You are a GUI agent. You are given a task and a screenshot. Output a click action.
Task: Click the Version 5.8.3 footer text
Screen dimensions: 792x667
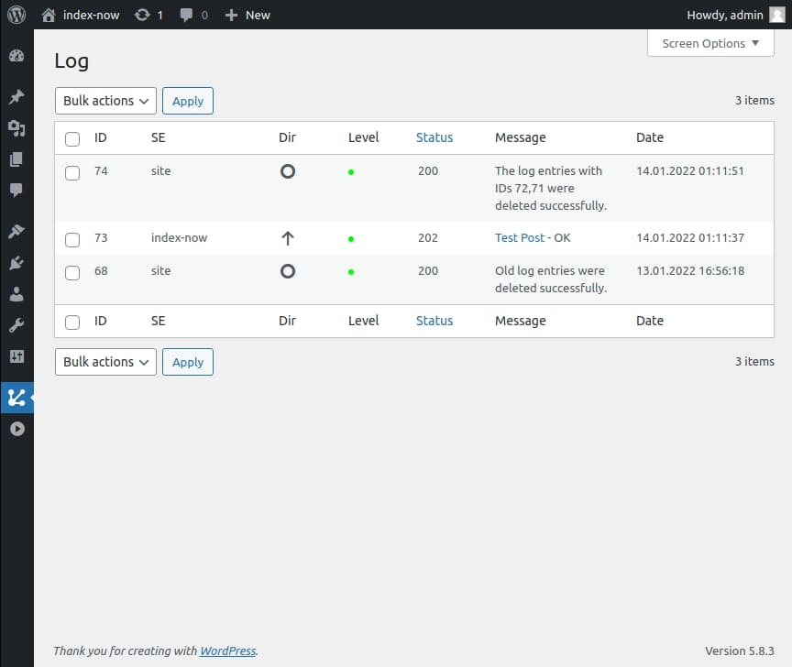740,651
